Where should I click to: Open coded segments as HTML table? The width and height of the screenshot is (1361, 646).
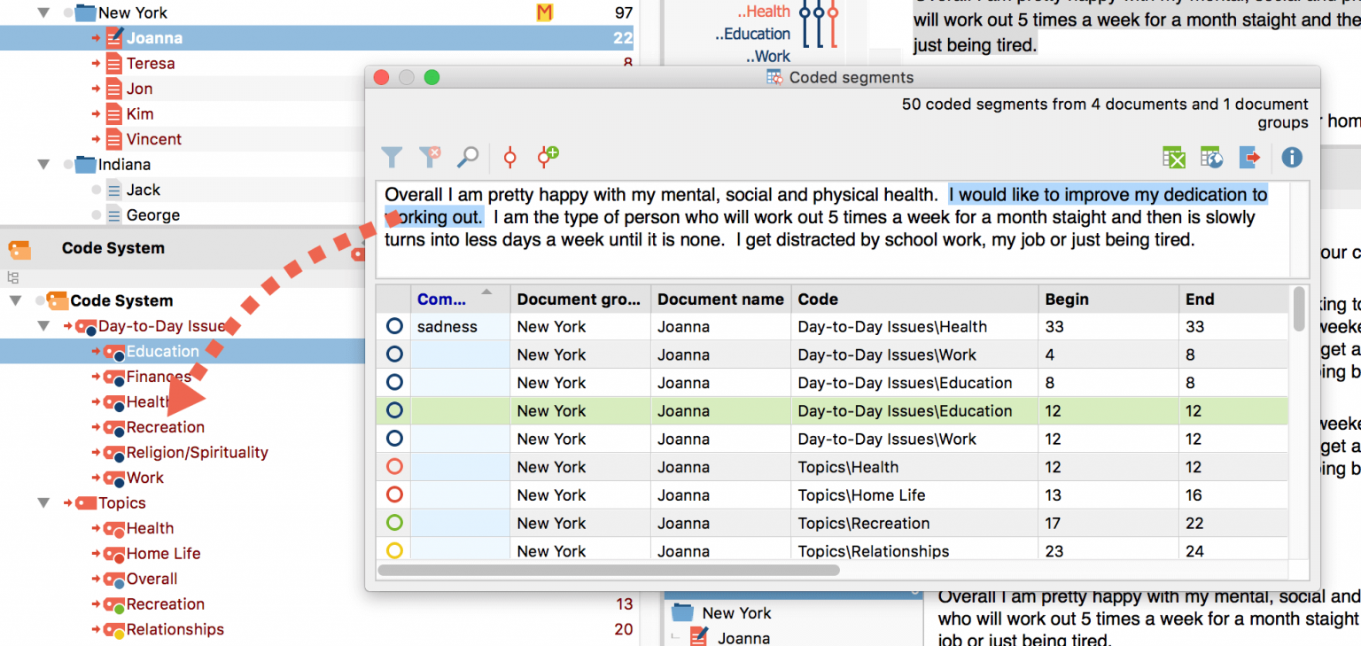point(1210,157)
